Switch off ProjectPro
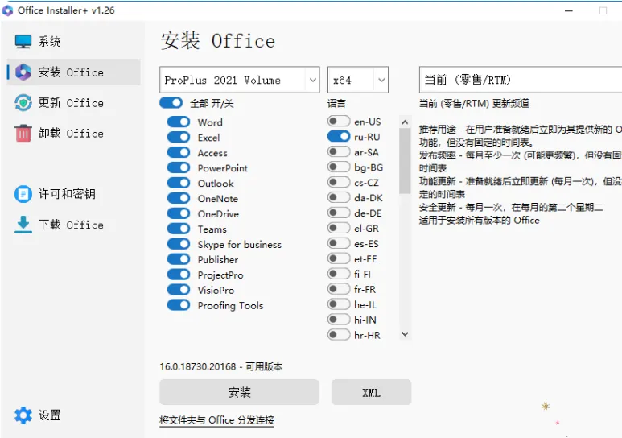Viewport: 622px width, 438px height. click(x=179, y=274)
